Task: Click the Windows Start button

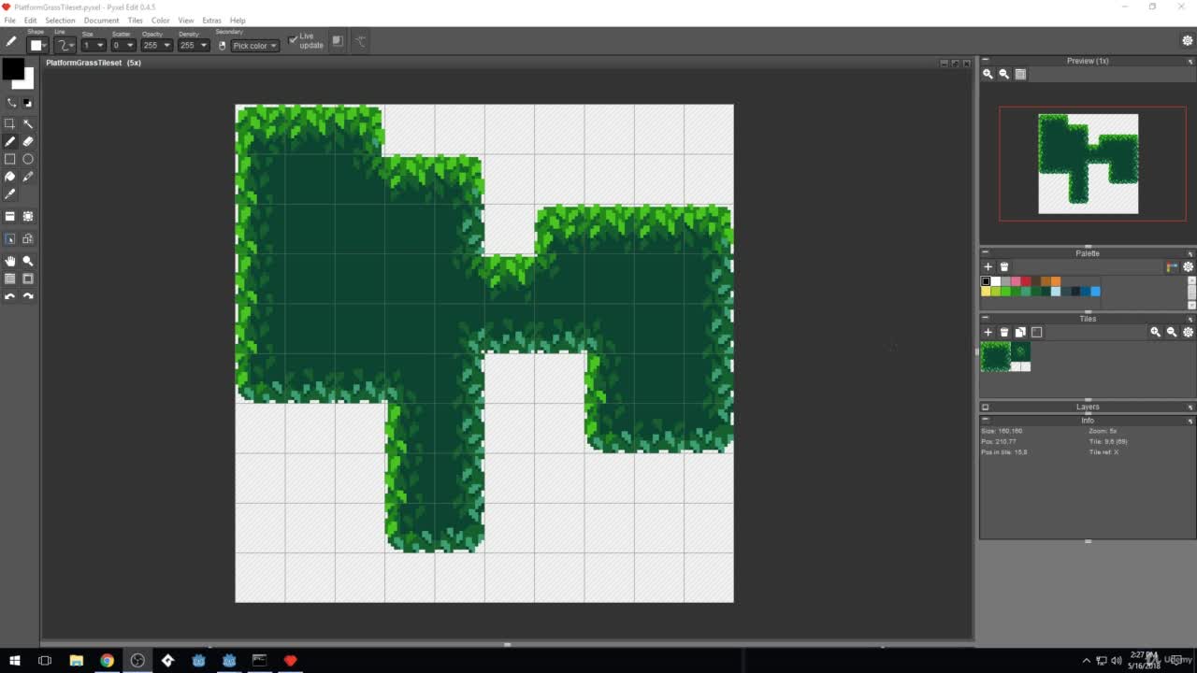Action: coord(14,661)
